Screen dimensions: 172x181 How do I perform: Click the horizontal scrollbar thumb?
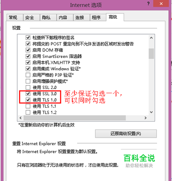point(75,118)
